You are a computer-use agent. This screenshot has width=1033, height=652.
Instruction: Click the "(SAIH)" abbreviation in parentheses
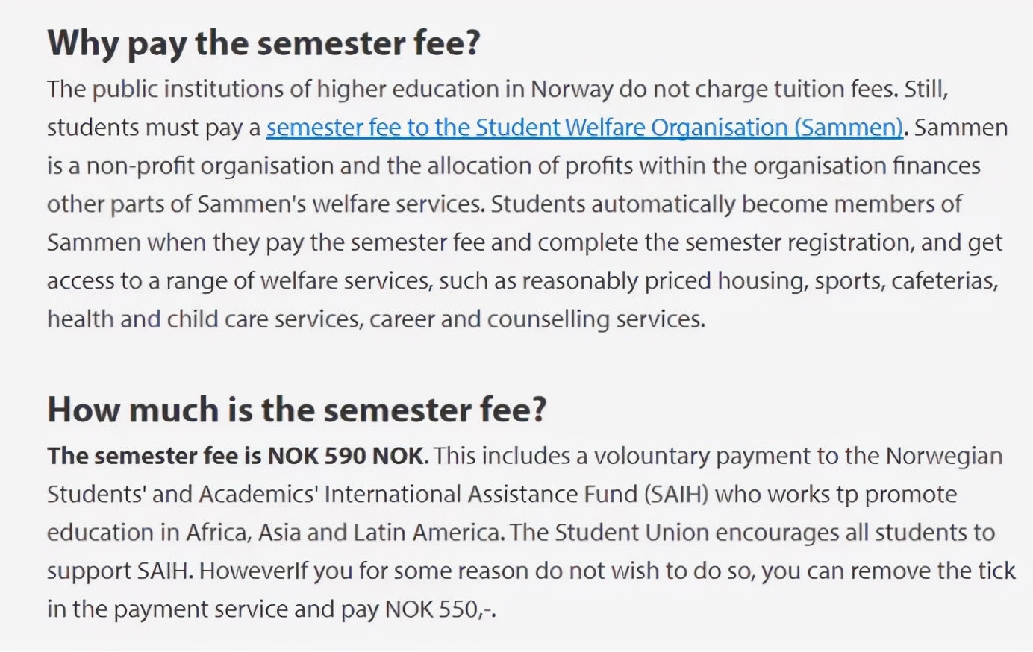point(675,494)
